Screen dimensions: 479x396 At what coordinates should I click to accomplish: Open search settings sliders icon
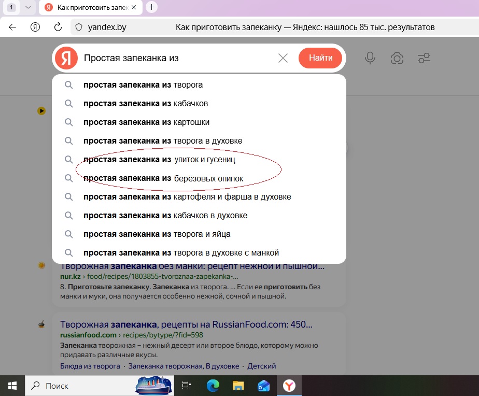[x=424, y=58]
